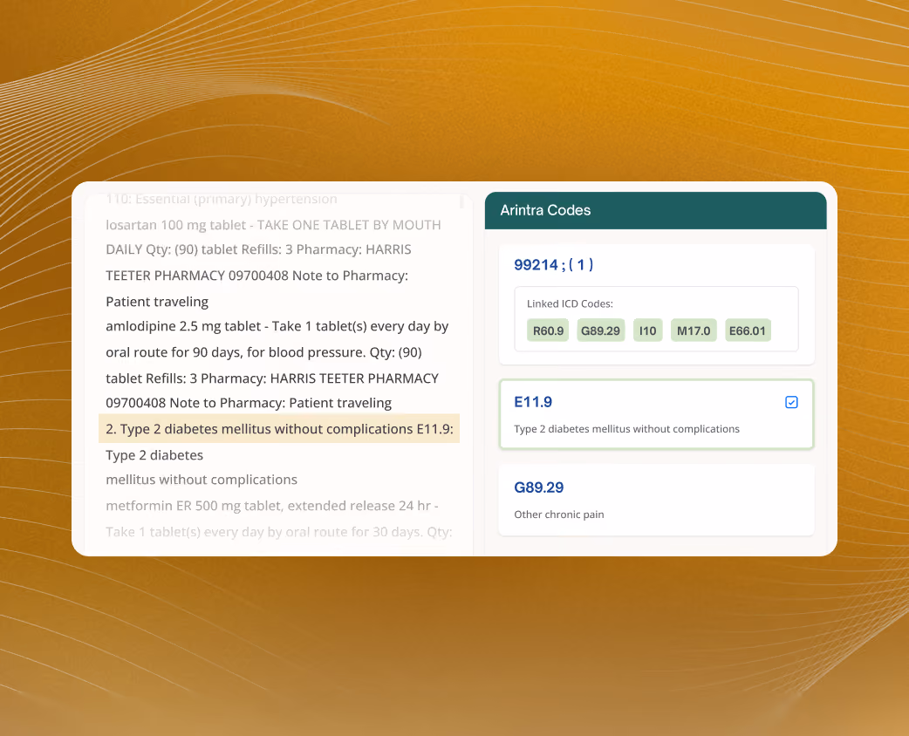Click the highlighted Type 2 diabetes mellitus E11.9 line
This screenshot has height=736, width=909.
click(x=279, y=429)
